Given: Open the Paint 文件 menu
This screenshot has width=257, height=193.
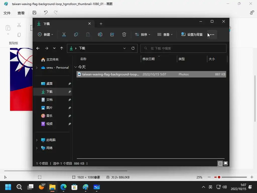Looking at the screenshot, I should tap(7, 13).
